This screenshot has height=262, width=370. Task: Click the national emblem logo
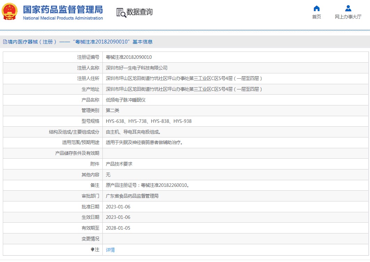[x=9, y=12]
